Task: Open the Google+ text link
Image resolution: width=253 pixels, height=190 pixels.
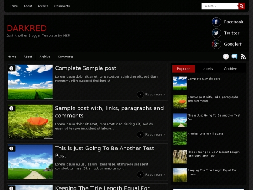Action: click(233, 44)
